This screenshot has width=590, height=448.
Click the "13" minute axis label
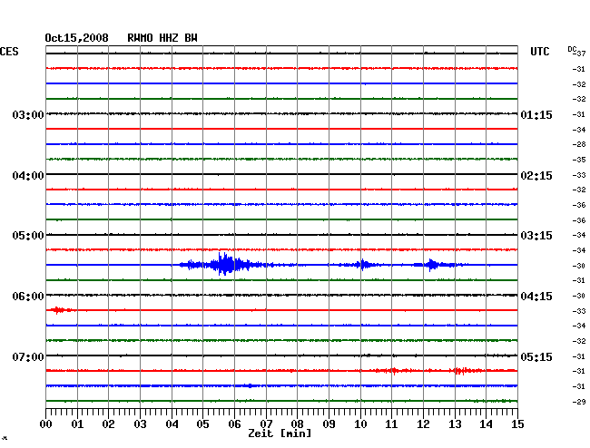pos(455,424)
